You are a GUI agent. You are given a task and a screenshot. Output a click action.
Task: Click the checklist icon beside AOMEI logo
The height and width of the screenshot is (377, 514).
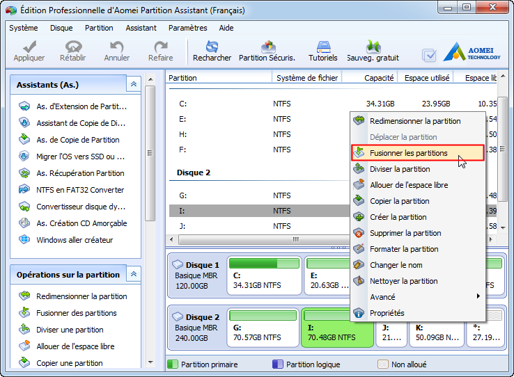pyautogui.click(x=429, y=55)
